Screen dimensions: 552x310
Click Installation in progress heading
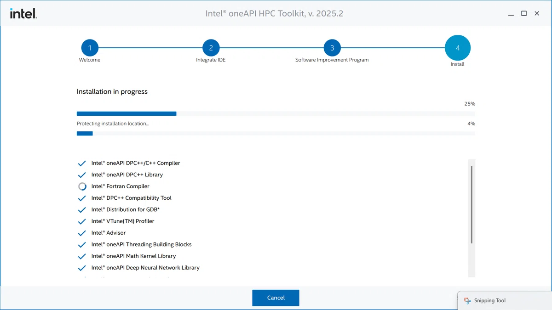(112, 91)
